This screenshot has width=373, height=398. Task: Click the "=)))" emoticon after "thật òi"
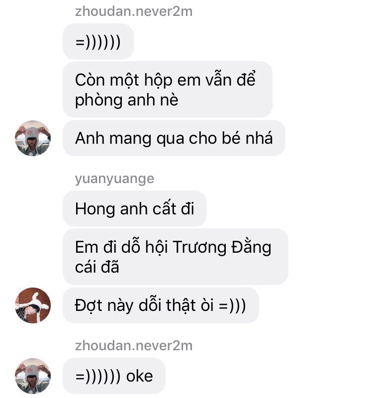[x=232, y=305]
